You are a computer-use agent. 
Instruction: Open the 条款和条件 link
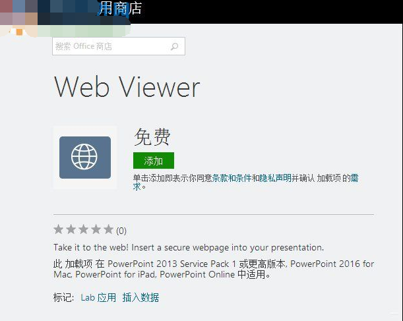pyautogui.click(x=232, y=178)
